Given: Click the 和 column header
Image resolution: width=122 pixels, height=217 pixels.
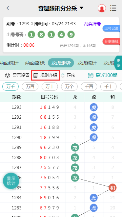Looking at the screenshot, I should 112,97.
